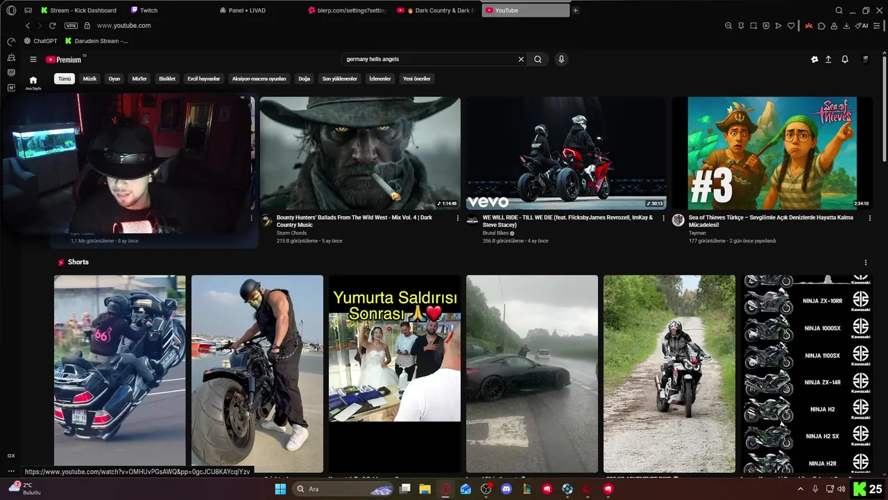Screen dimensions: 888x500
Task: Click the zoom-out magnifier in address bar
Action: coord(728,26)
